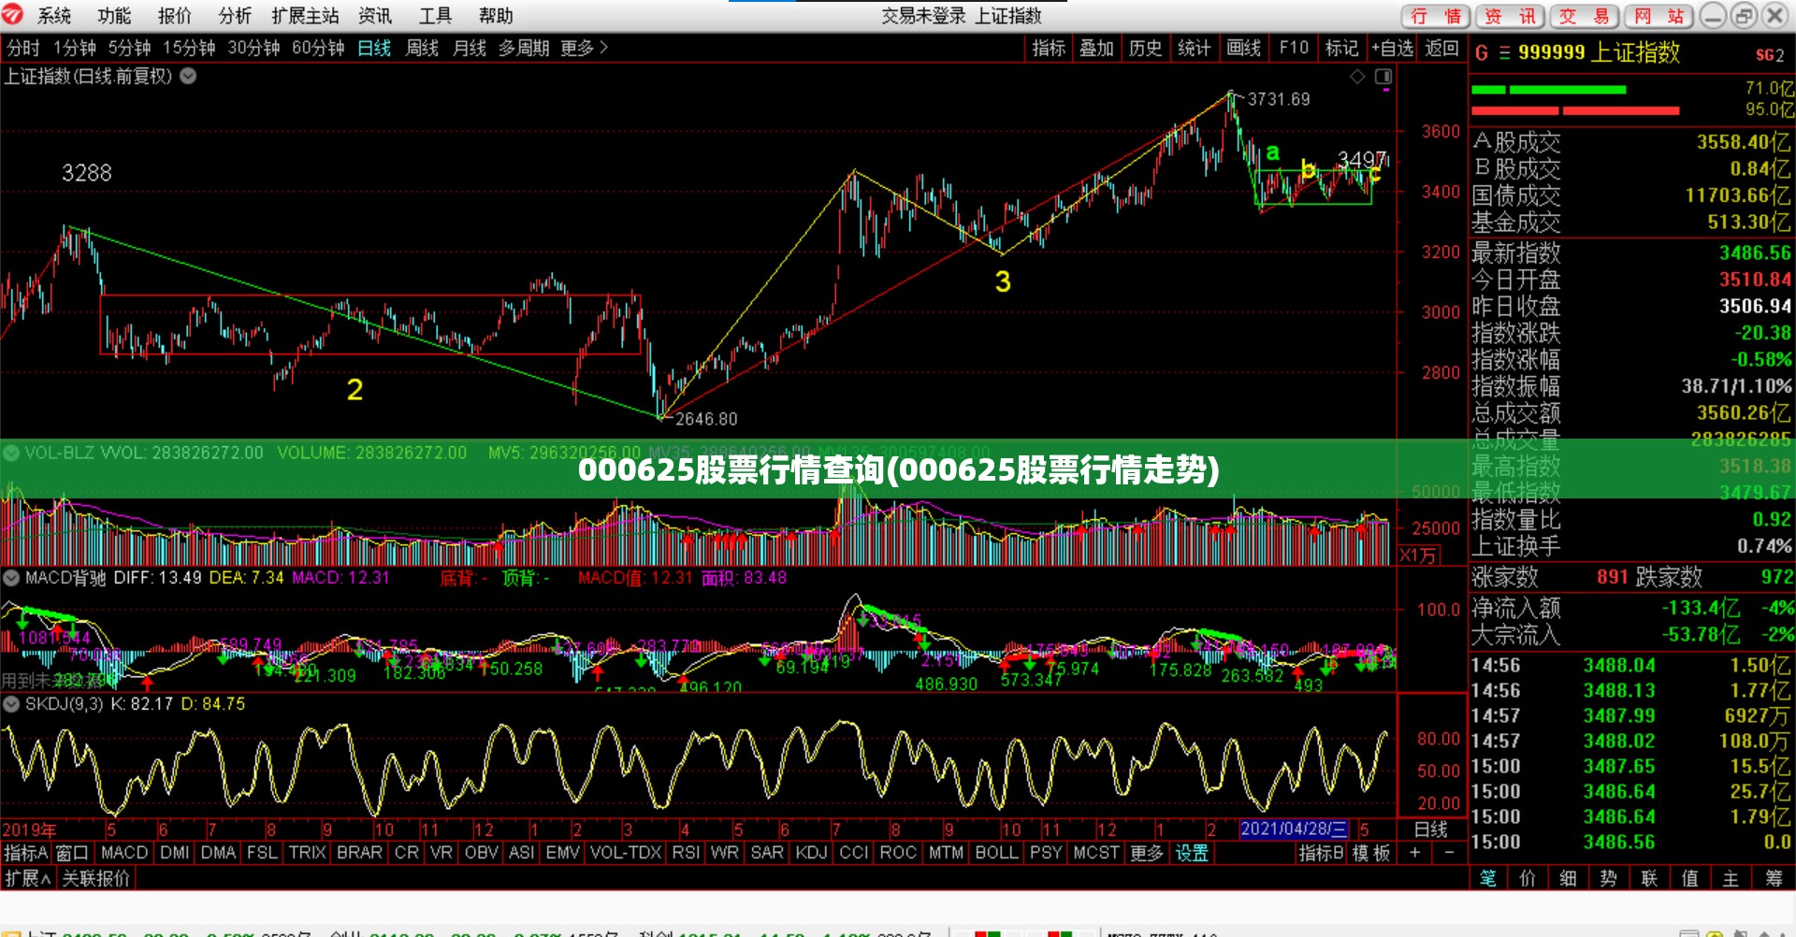
Task: Open the 分析 menu
Action: pyautogui.click(x=235, y=16)
